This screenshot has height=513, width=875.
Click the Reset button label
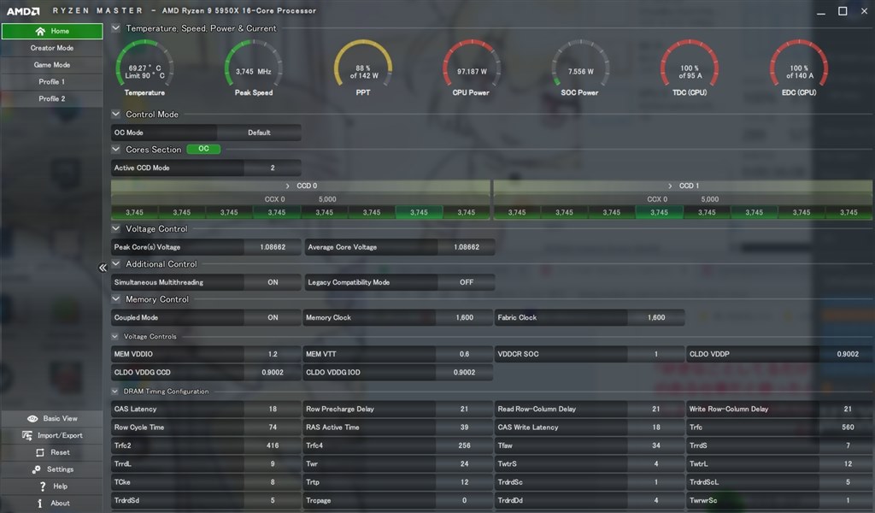(x=61, y=452)
